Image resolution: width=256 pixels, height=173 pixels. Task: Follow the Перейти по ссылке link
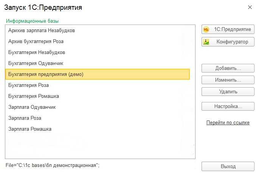coord(228,122)
